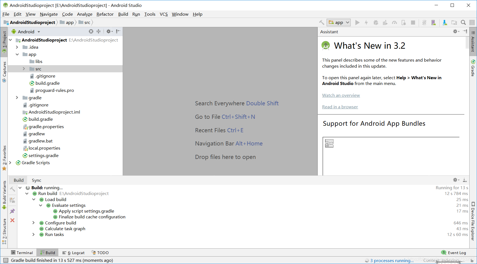Image resolution: width=477 pixels, height=264 pixels.
Task: Switch to the Sync tab
Action: click(x=37, y=180)
